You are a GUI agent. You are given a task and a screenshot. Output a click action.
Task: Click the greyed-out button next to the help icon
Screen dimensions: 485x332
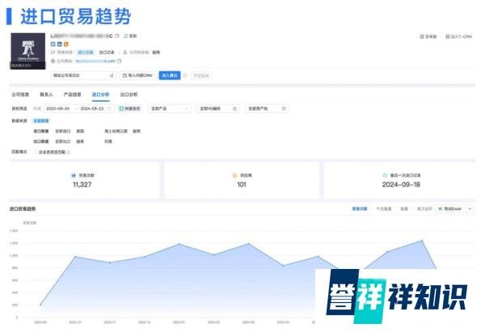[201, 75]
